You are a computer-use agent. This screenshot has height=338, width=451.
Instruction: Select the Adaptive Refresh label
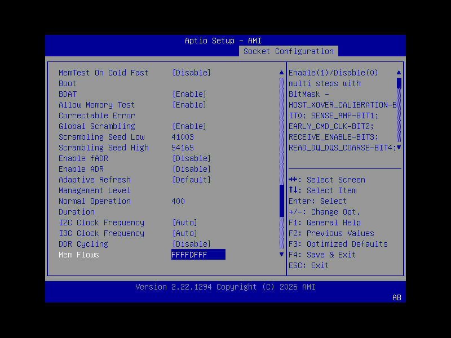tap(95, 180)
